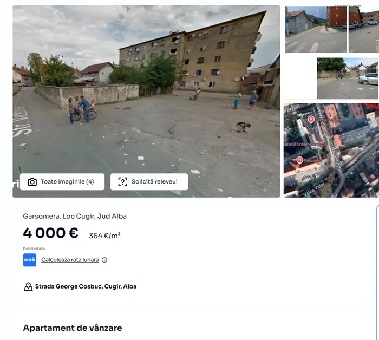This screenshot has height=340, width=379.
Task: Click the location pin icon by the address
Action: tap(28, 286)
